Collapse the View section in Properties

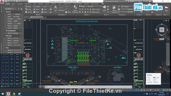point(21,48)
